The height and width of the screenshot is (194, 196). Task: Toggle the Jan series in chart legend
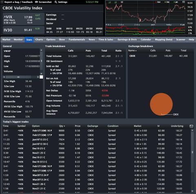click(176, 2)
